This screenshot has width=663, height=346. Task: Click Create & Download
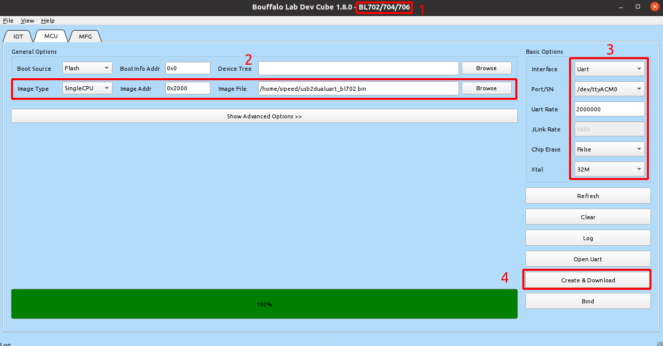pos(588,280)
